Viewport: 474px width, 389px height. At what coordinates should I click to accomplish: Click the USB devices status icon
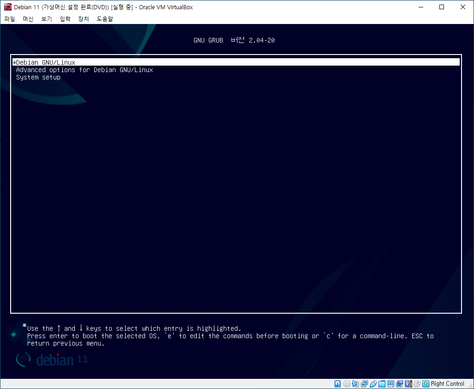click(373, 384)
